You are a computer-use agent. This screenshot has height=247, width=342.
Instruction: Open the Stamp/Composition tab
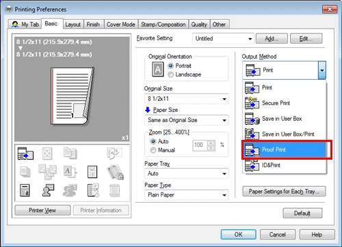pyautogui.click(x=163, y=25)
